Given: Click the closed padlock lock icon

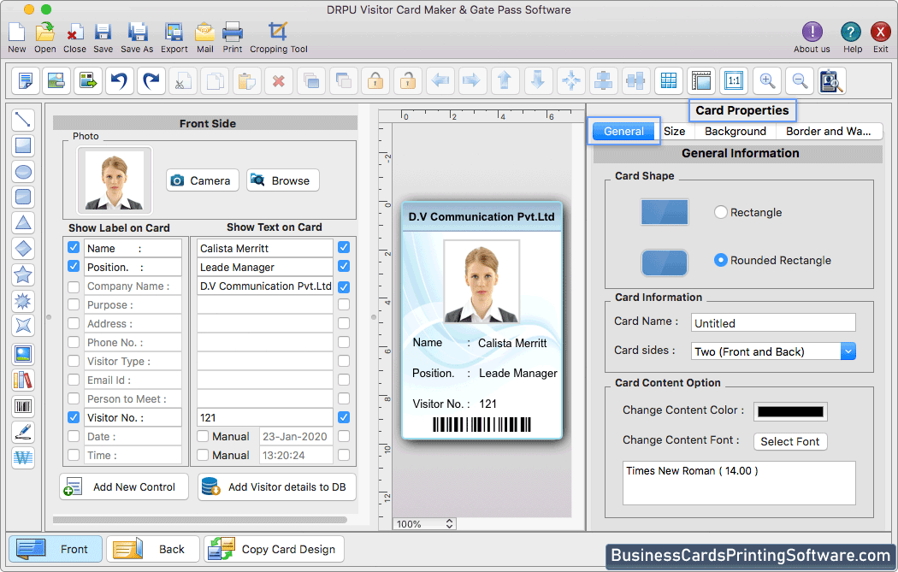Looking at the screenshot, I should click(x=375, y=80).
